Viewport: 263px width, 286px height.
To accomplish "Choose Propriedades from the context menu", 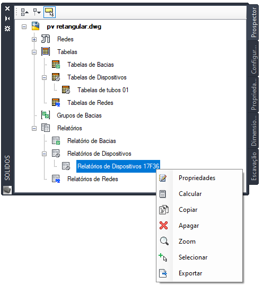I will tap(197, 178).
